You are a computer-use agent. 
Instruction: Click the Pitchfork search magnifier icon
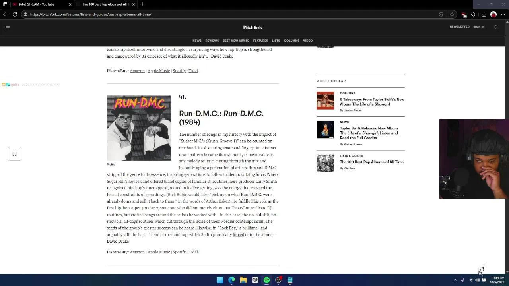[496, 27]
